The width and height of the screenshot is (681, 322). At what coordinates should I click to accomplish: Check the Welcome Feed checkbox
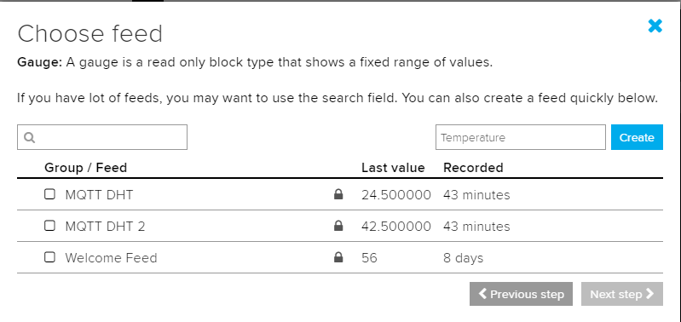(50, 257)
